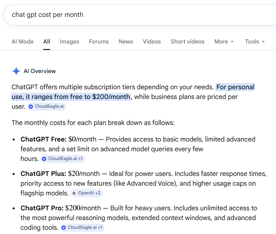This screenshot has height=234, width=276.
Task: Open the CloudEagle.ai source chip after "user."
Action: coord(47,106)
